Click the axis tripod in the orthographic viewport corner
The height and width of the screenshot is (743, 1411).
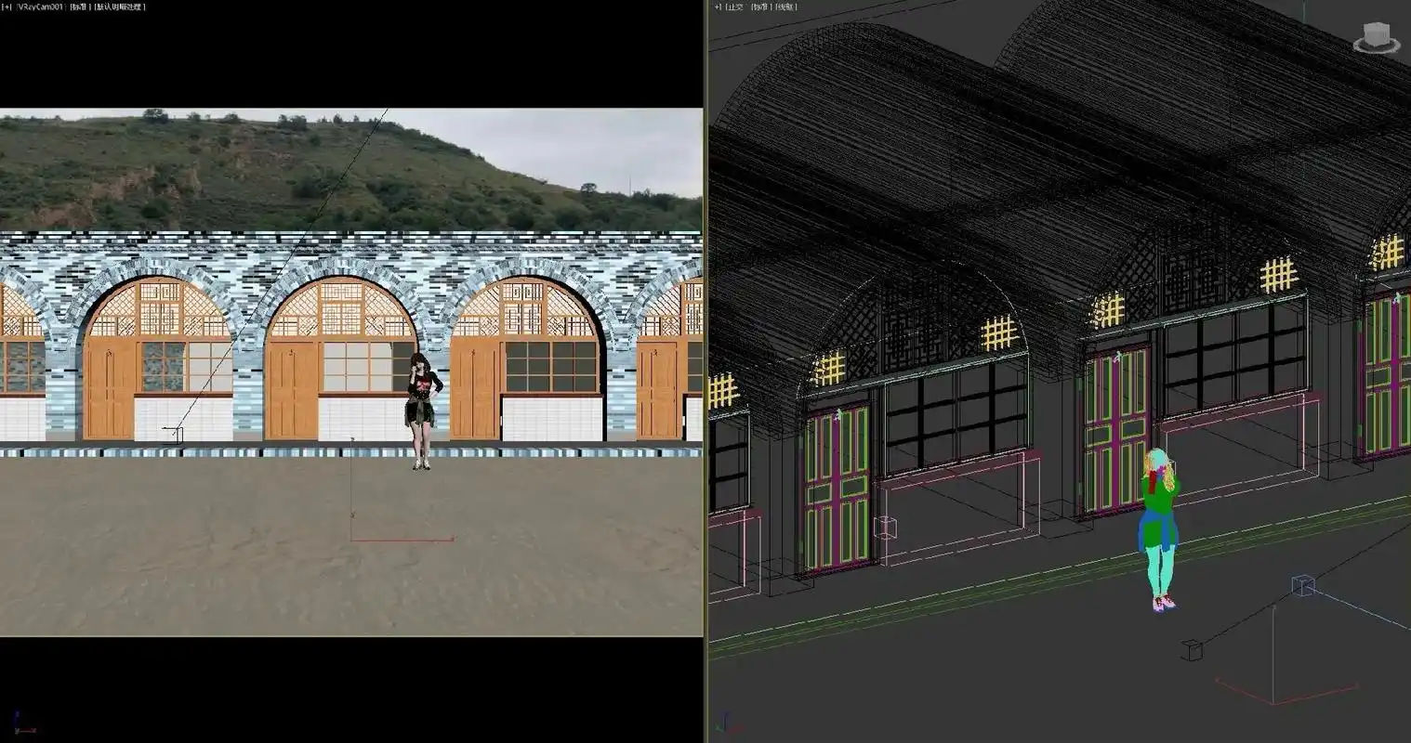(x=724, y=724)
